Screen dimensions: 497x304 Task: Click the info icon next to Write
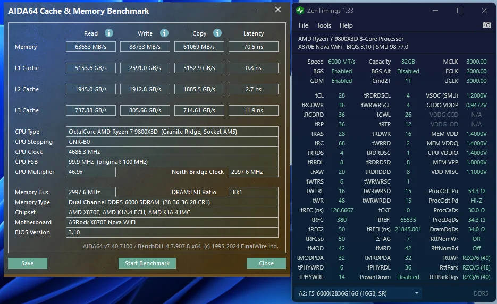[164, 33]
